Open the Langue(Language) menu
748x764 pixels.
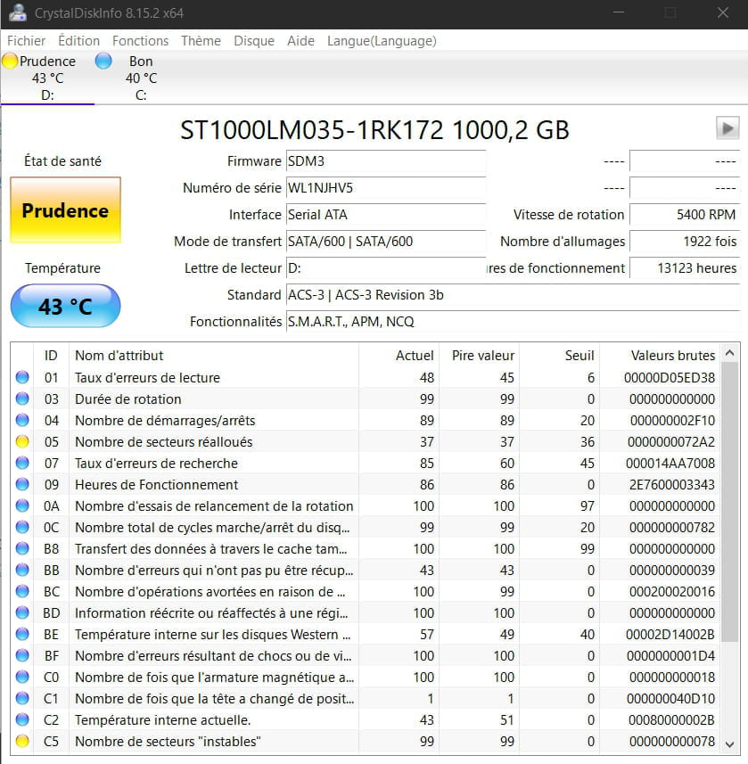coord(382,41)
